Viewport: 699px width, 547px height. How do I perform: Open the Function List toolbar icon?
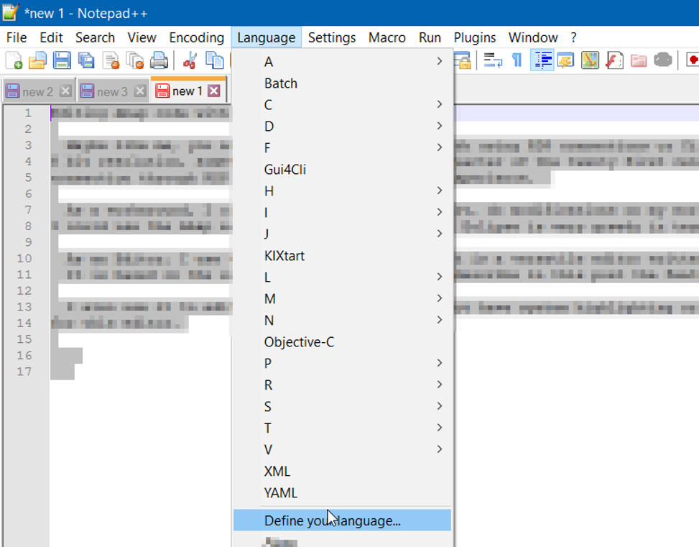[614, 60]
